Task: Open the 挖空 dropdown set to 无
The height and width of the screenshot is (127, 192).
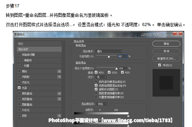Action: click(x=101, y=77)
